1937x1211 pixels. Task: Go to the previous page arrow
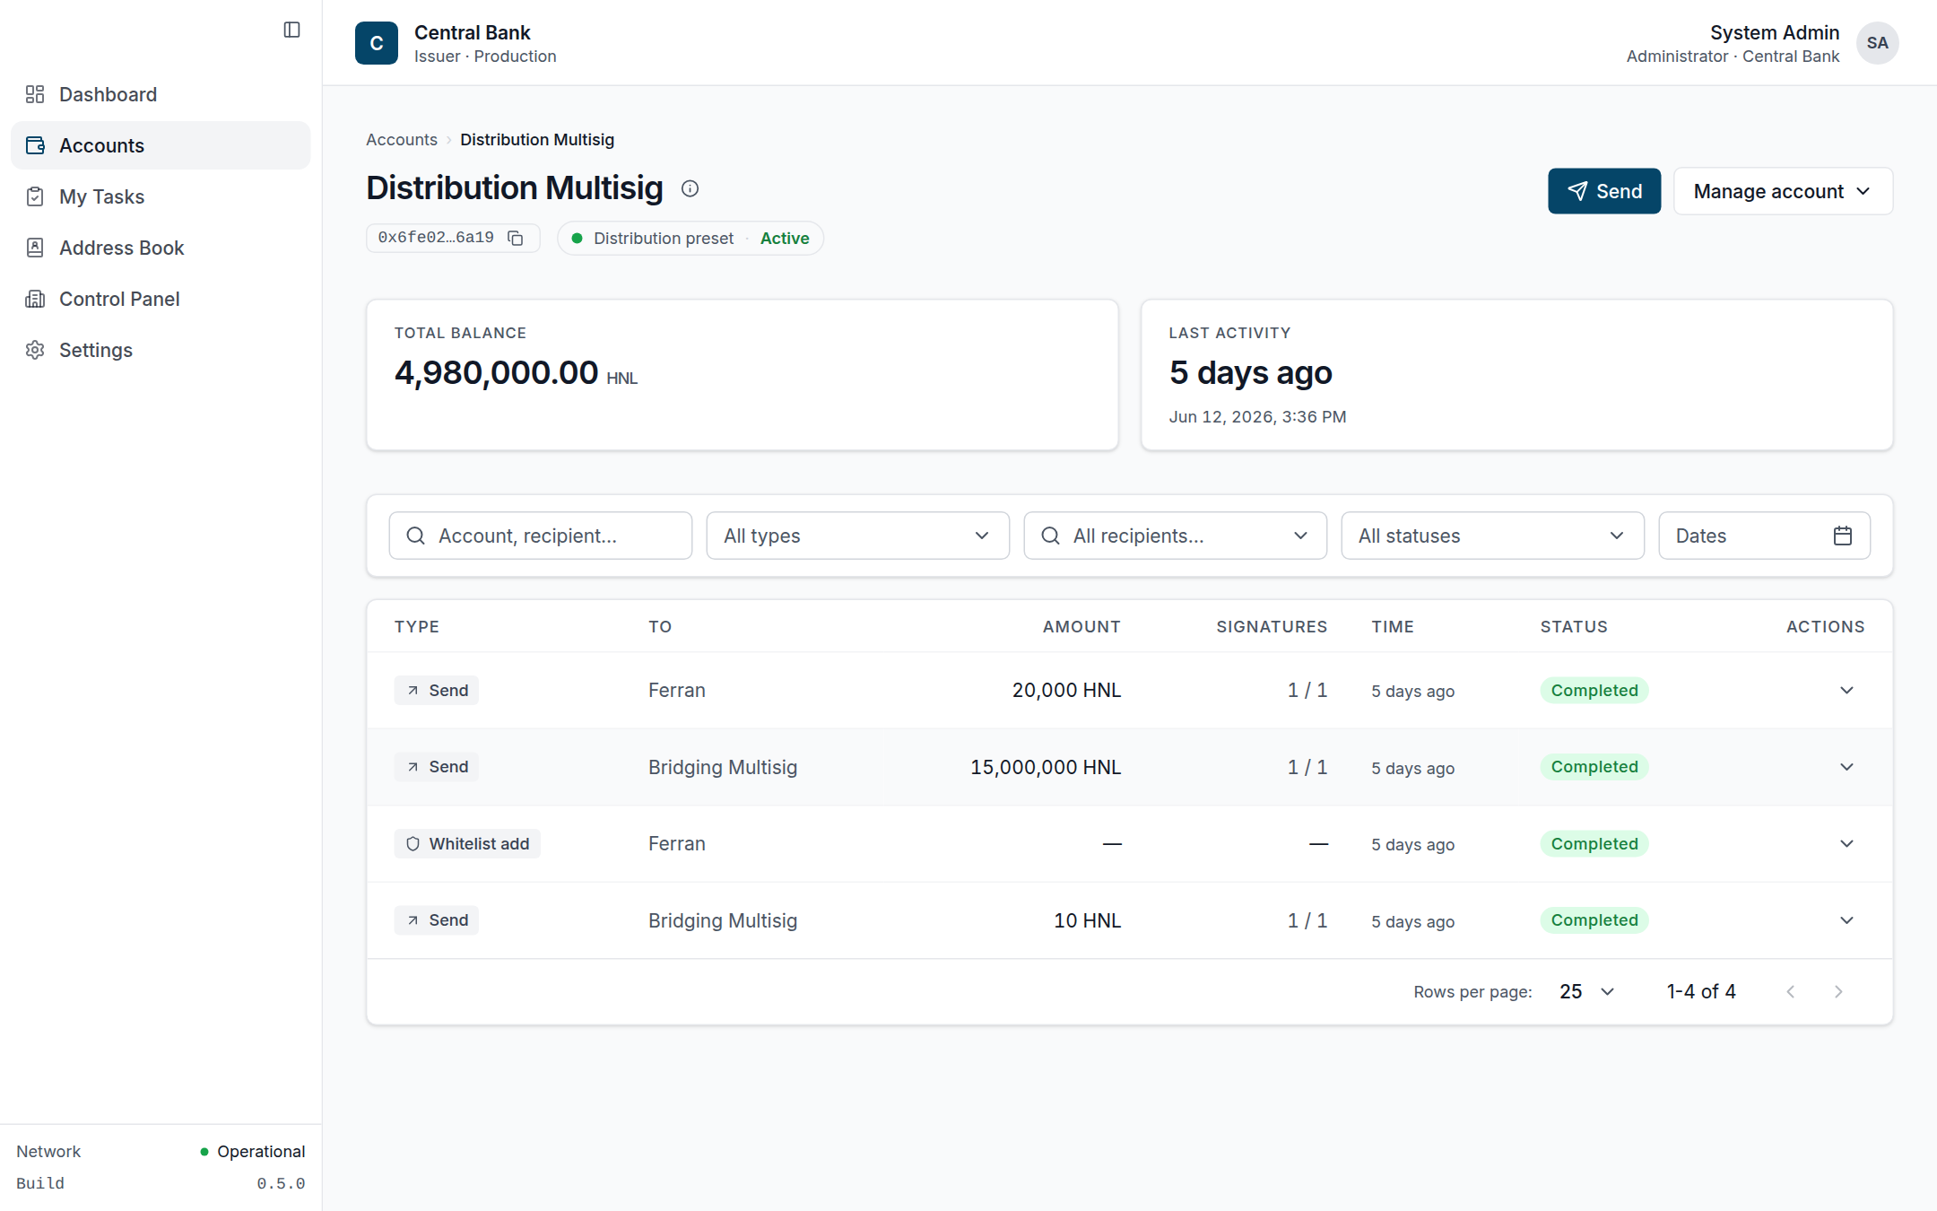[x=1790, y=991]
